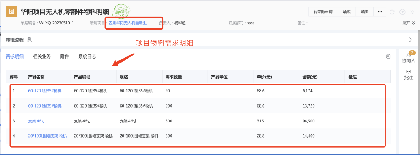Click the refresh icon in the header
420x155 pixels.
click(x=392, y=12)
